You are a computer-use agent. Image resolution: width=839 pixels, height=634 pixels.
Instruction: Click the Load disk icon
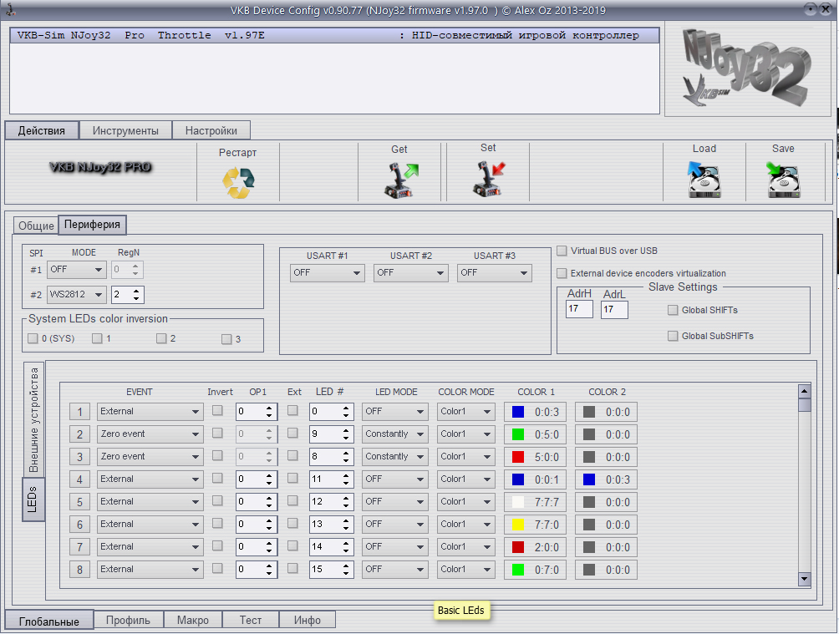point(704,180)
